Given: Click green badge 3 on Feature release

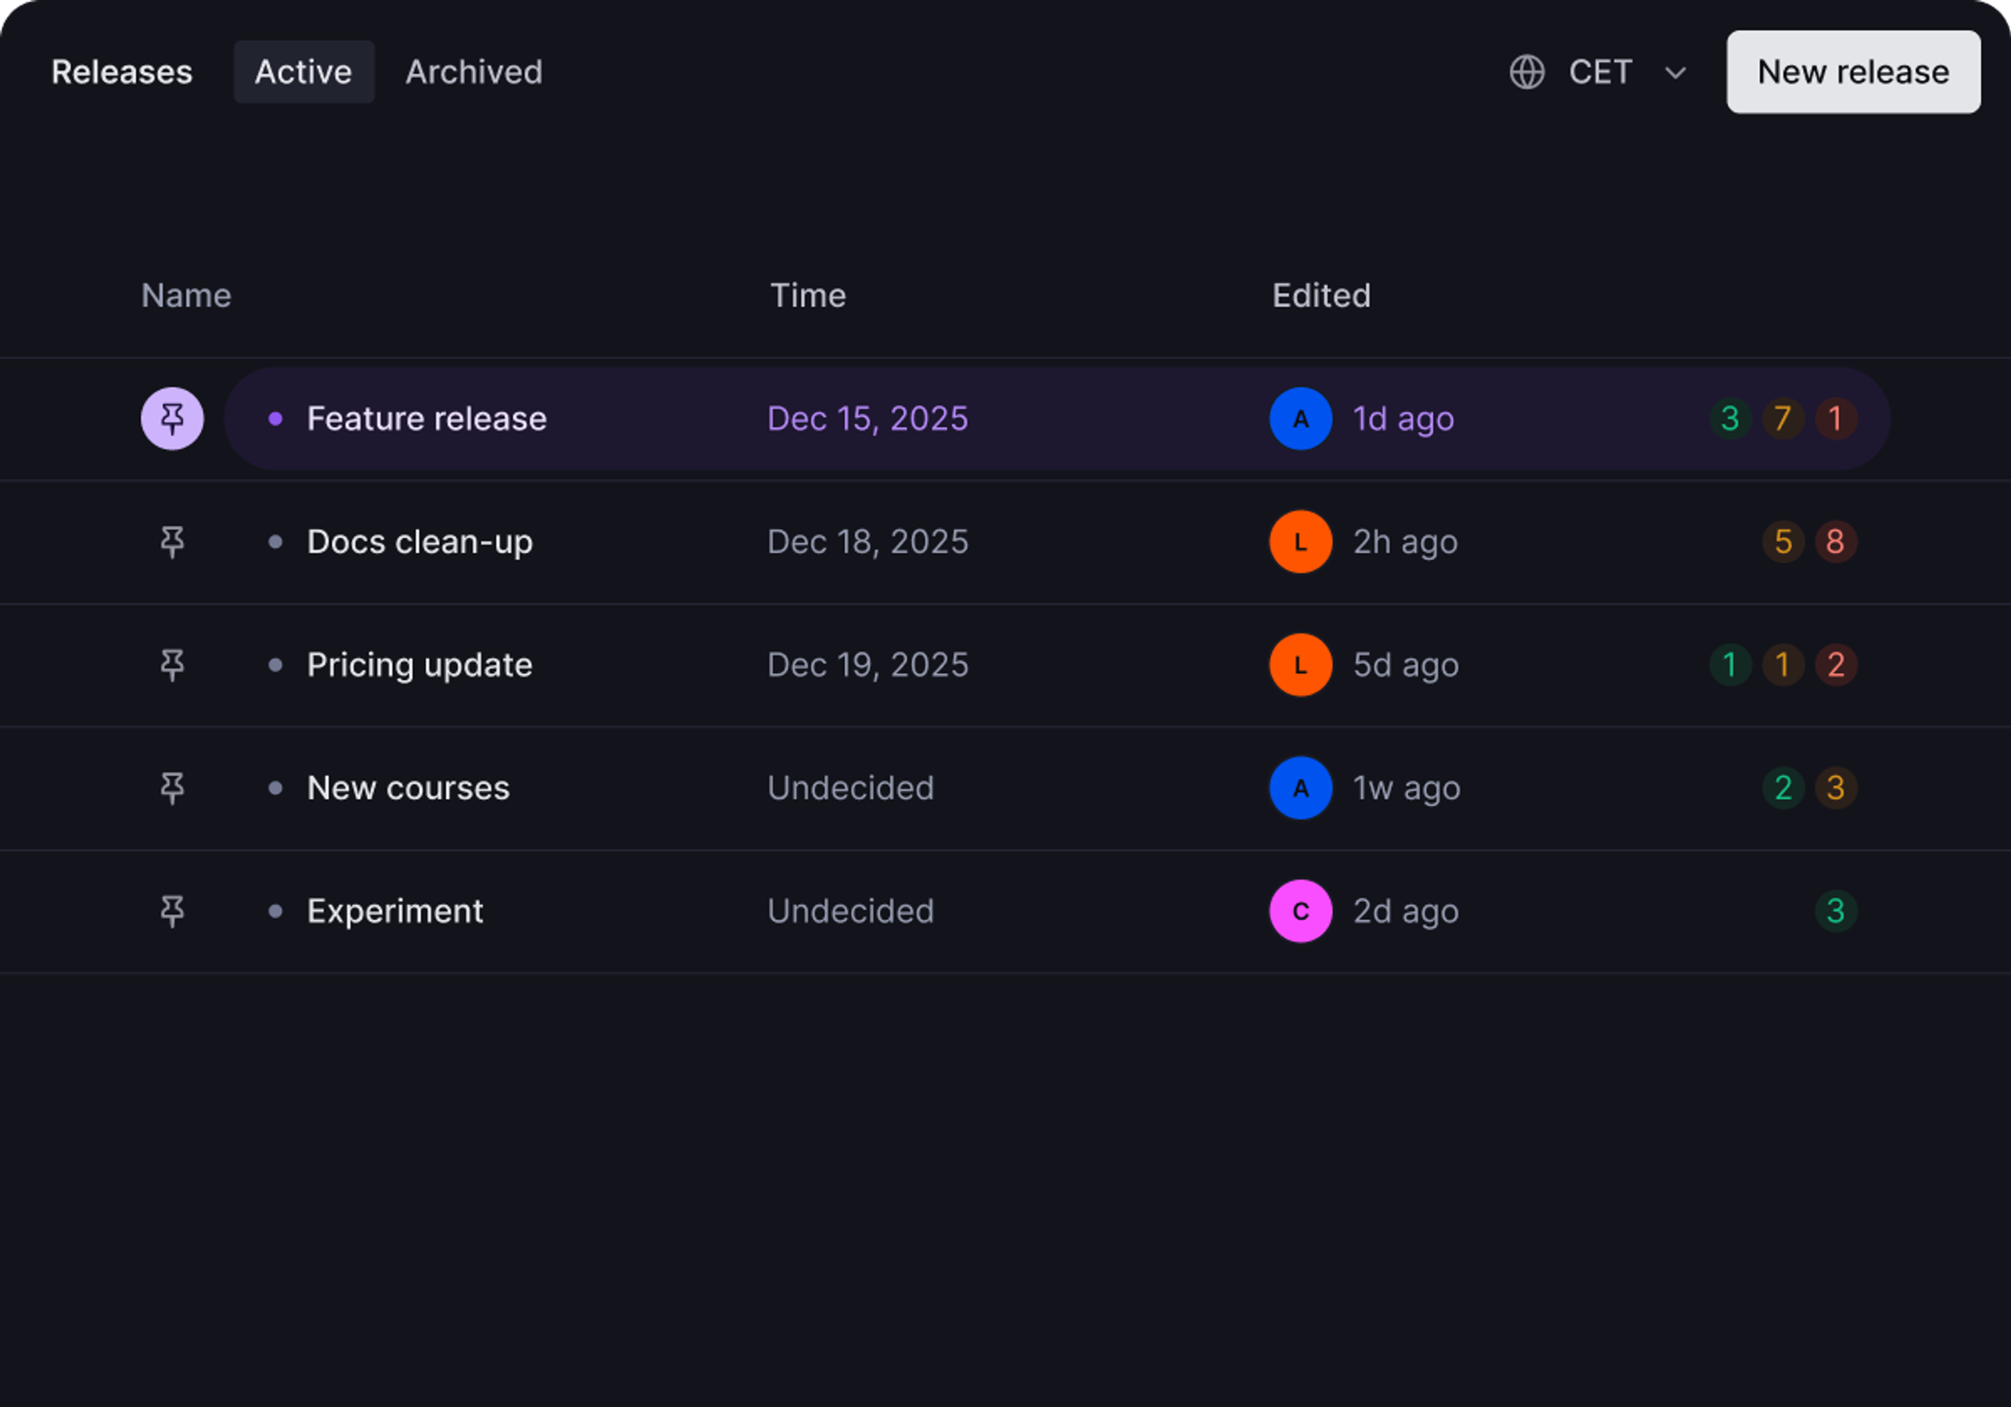Looking at the screenshot, I should 1730,419.
